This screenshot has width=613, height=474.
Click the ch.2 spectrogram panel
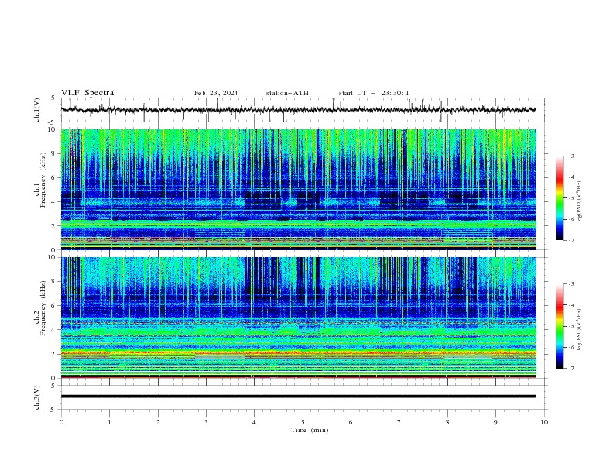(298, 318)
